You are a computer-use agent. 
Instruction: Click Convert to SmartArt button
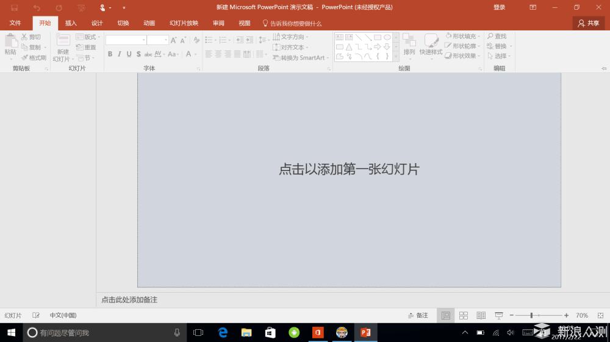tap(300, 57)
